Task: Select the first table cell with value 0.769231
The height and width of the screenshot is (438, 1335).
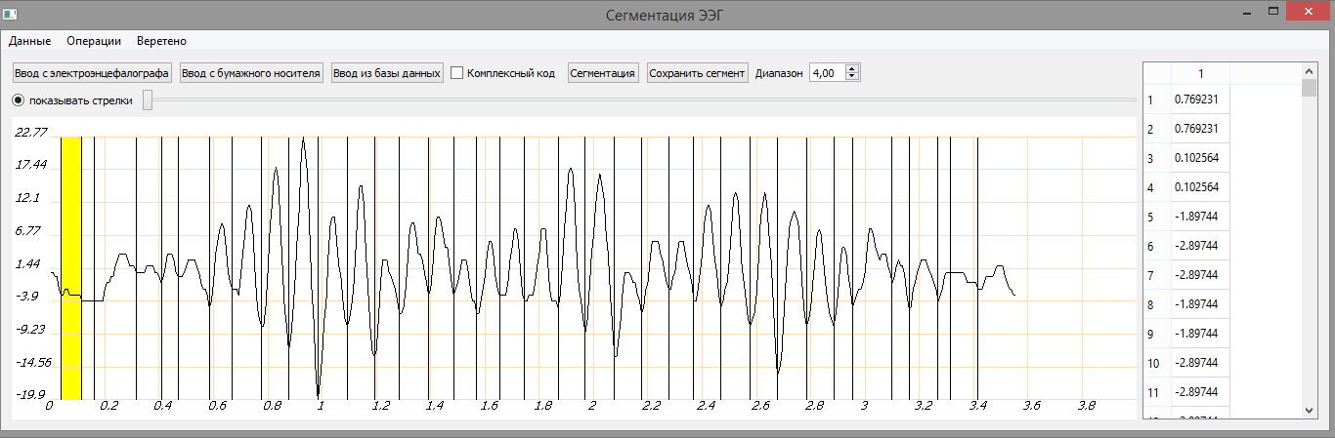Action: click(1200, 100)
